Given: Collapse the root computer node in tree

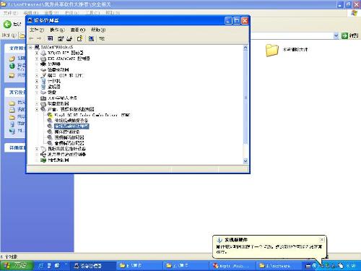Looking at the screenshot, I should tap(30, 48).
